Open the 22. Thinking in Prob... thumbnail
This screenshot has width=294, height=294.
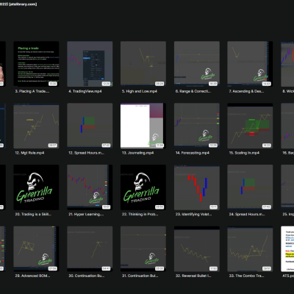pos(143,187)
